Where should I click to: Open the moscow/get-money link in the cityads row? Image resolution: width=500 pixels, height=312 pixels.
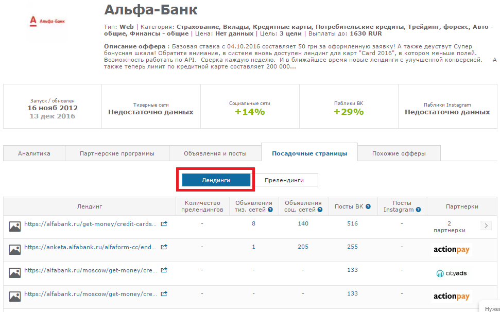90,270
